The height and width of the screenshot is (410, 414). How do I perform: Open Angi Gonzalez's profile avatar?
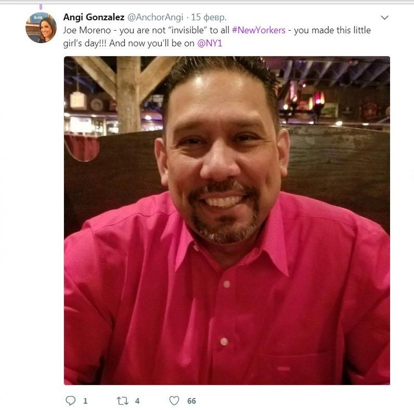pyautogui.click(x=41, y=28)
